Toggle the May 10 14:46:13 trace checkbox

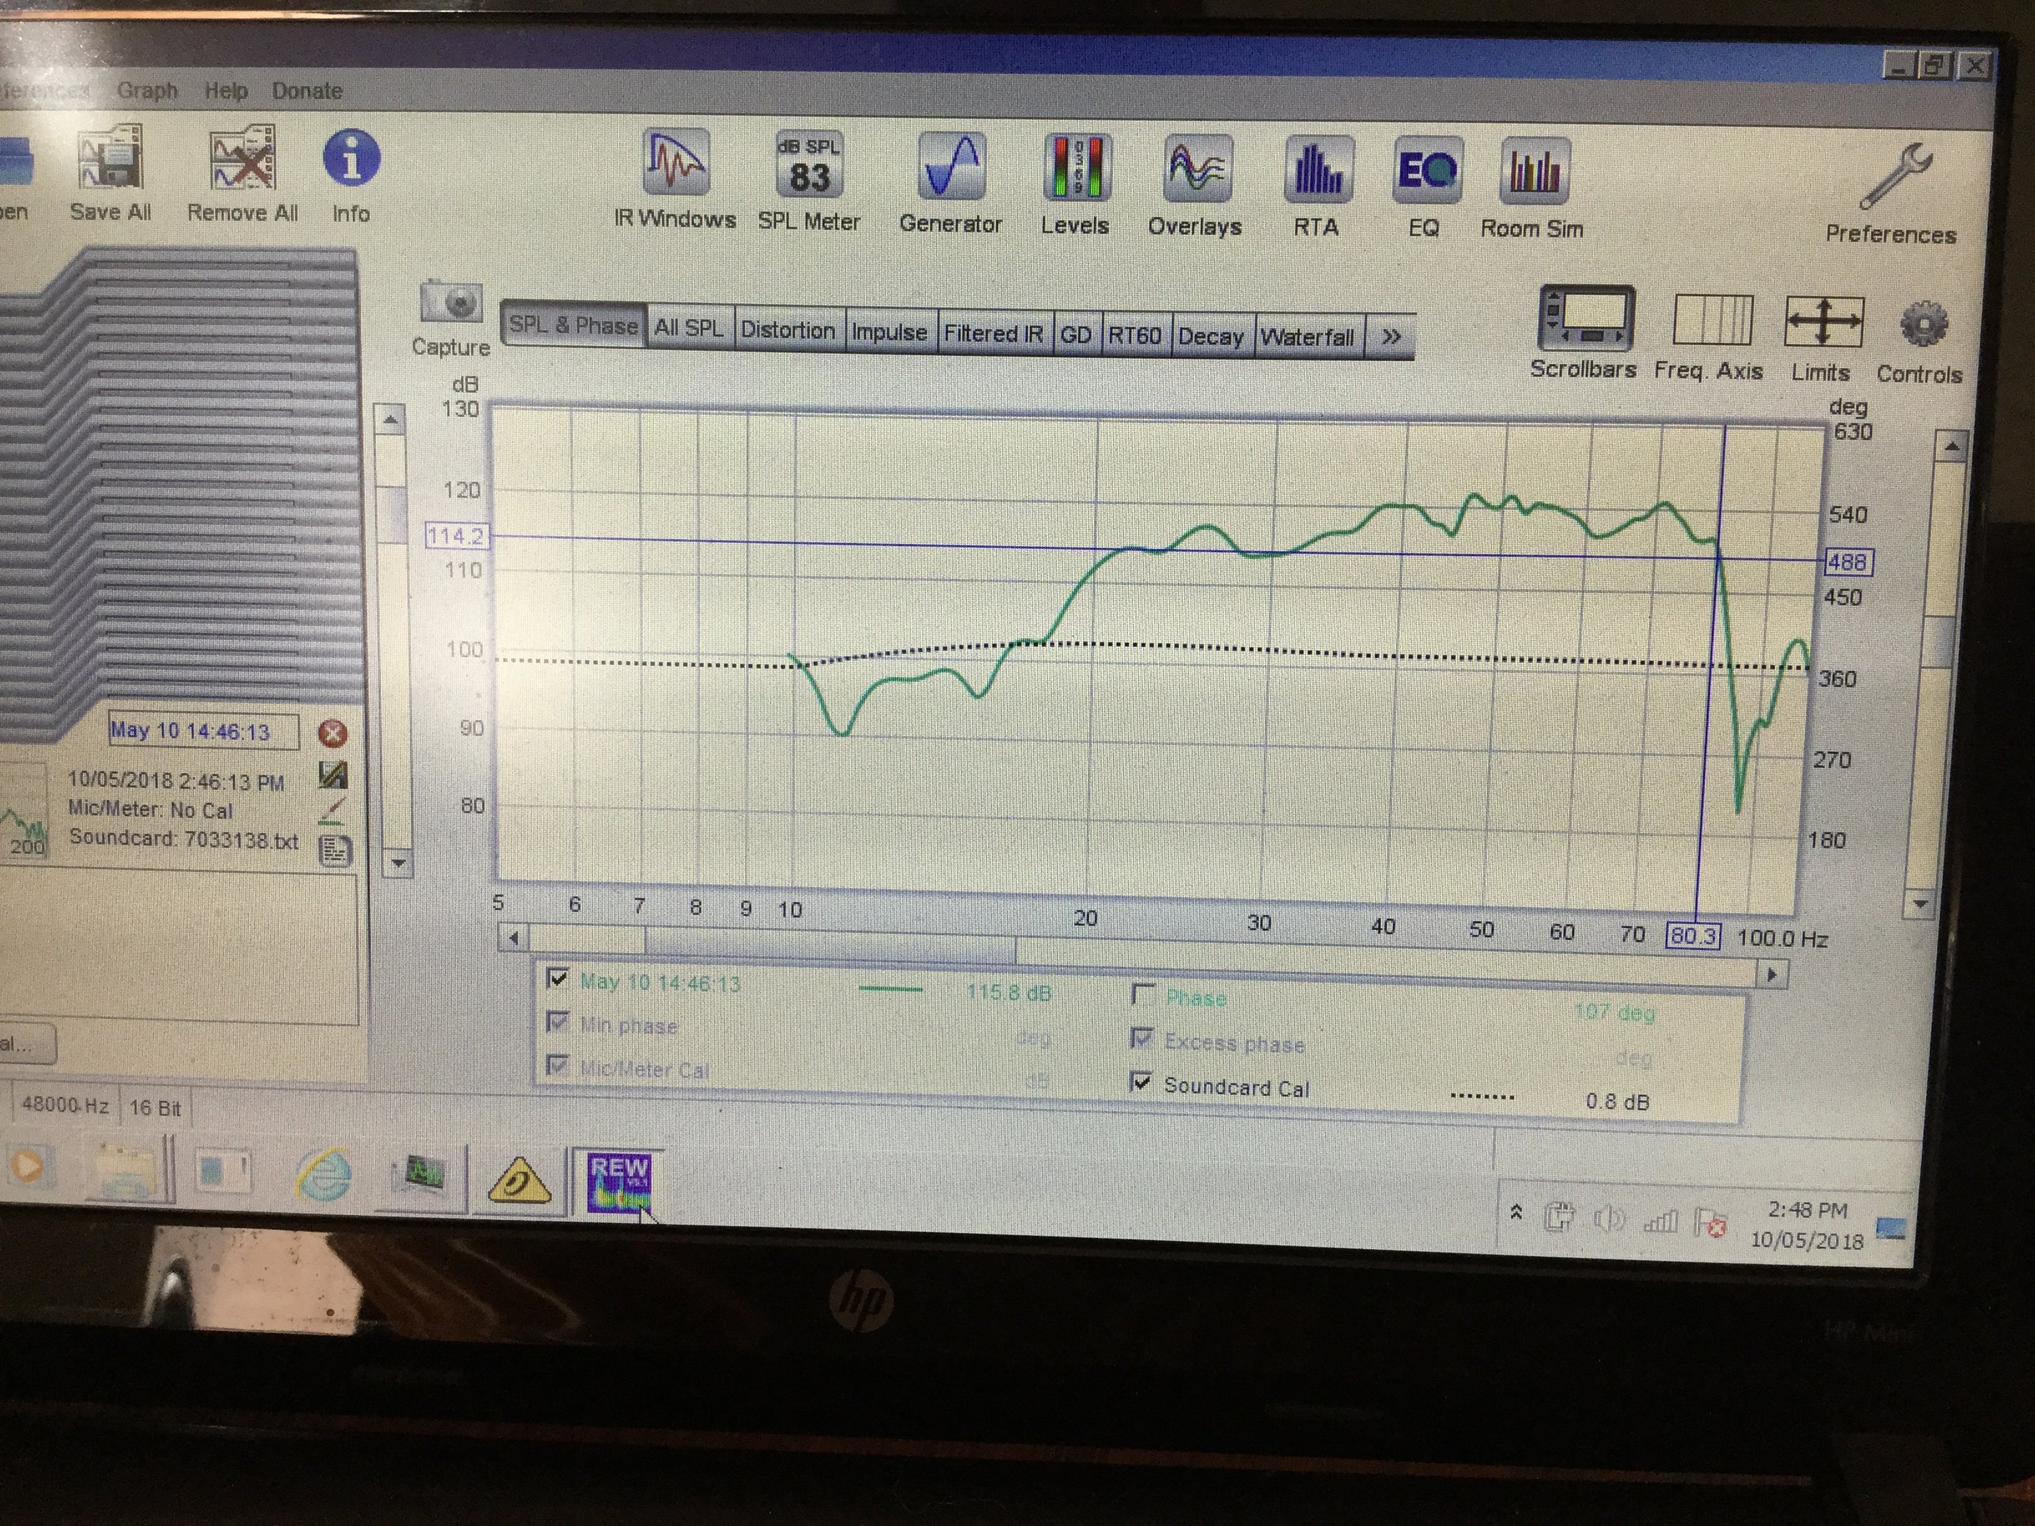click(557, 978)
